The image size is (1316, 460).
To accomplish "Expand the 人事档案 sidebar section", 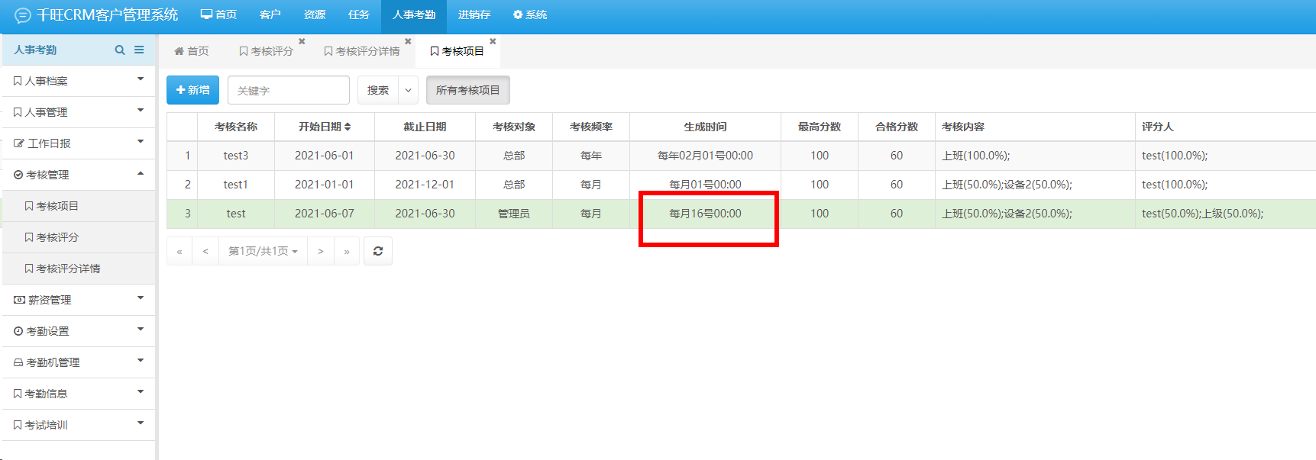I will pyautogui.click(x=79, y=81).
